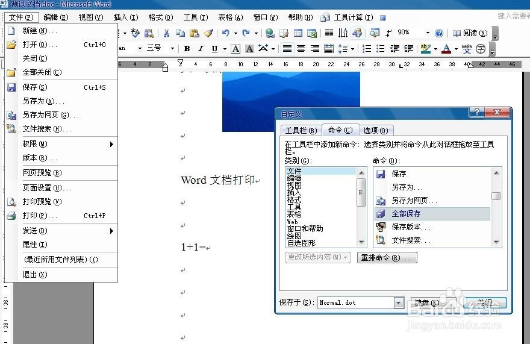Select 全部保存 command in list
Screen dimensions: 530x344
pos(432,214)
